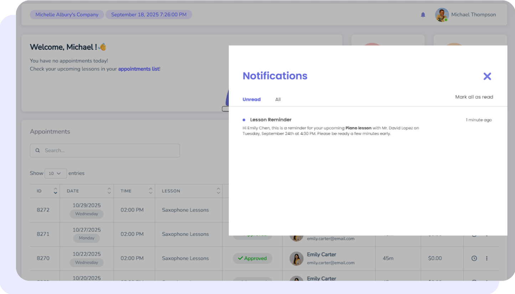Click Approved status for appointment 8270
The width and height of the screenshot is (515, 294).
tap(252, 258)
